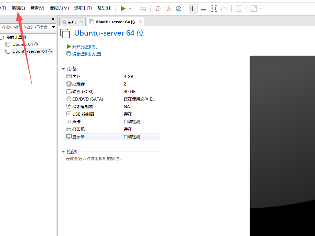Open the 选项卡(T) menu
This screenshot has width=315, height=236.
83,8
